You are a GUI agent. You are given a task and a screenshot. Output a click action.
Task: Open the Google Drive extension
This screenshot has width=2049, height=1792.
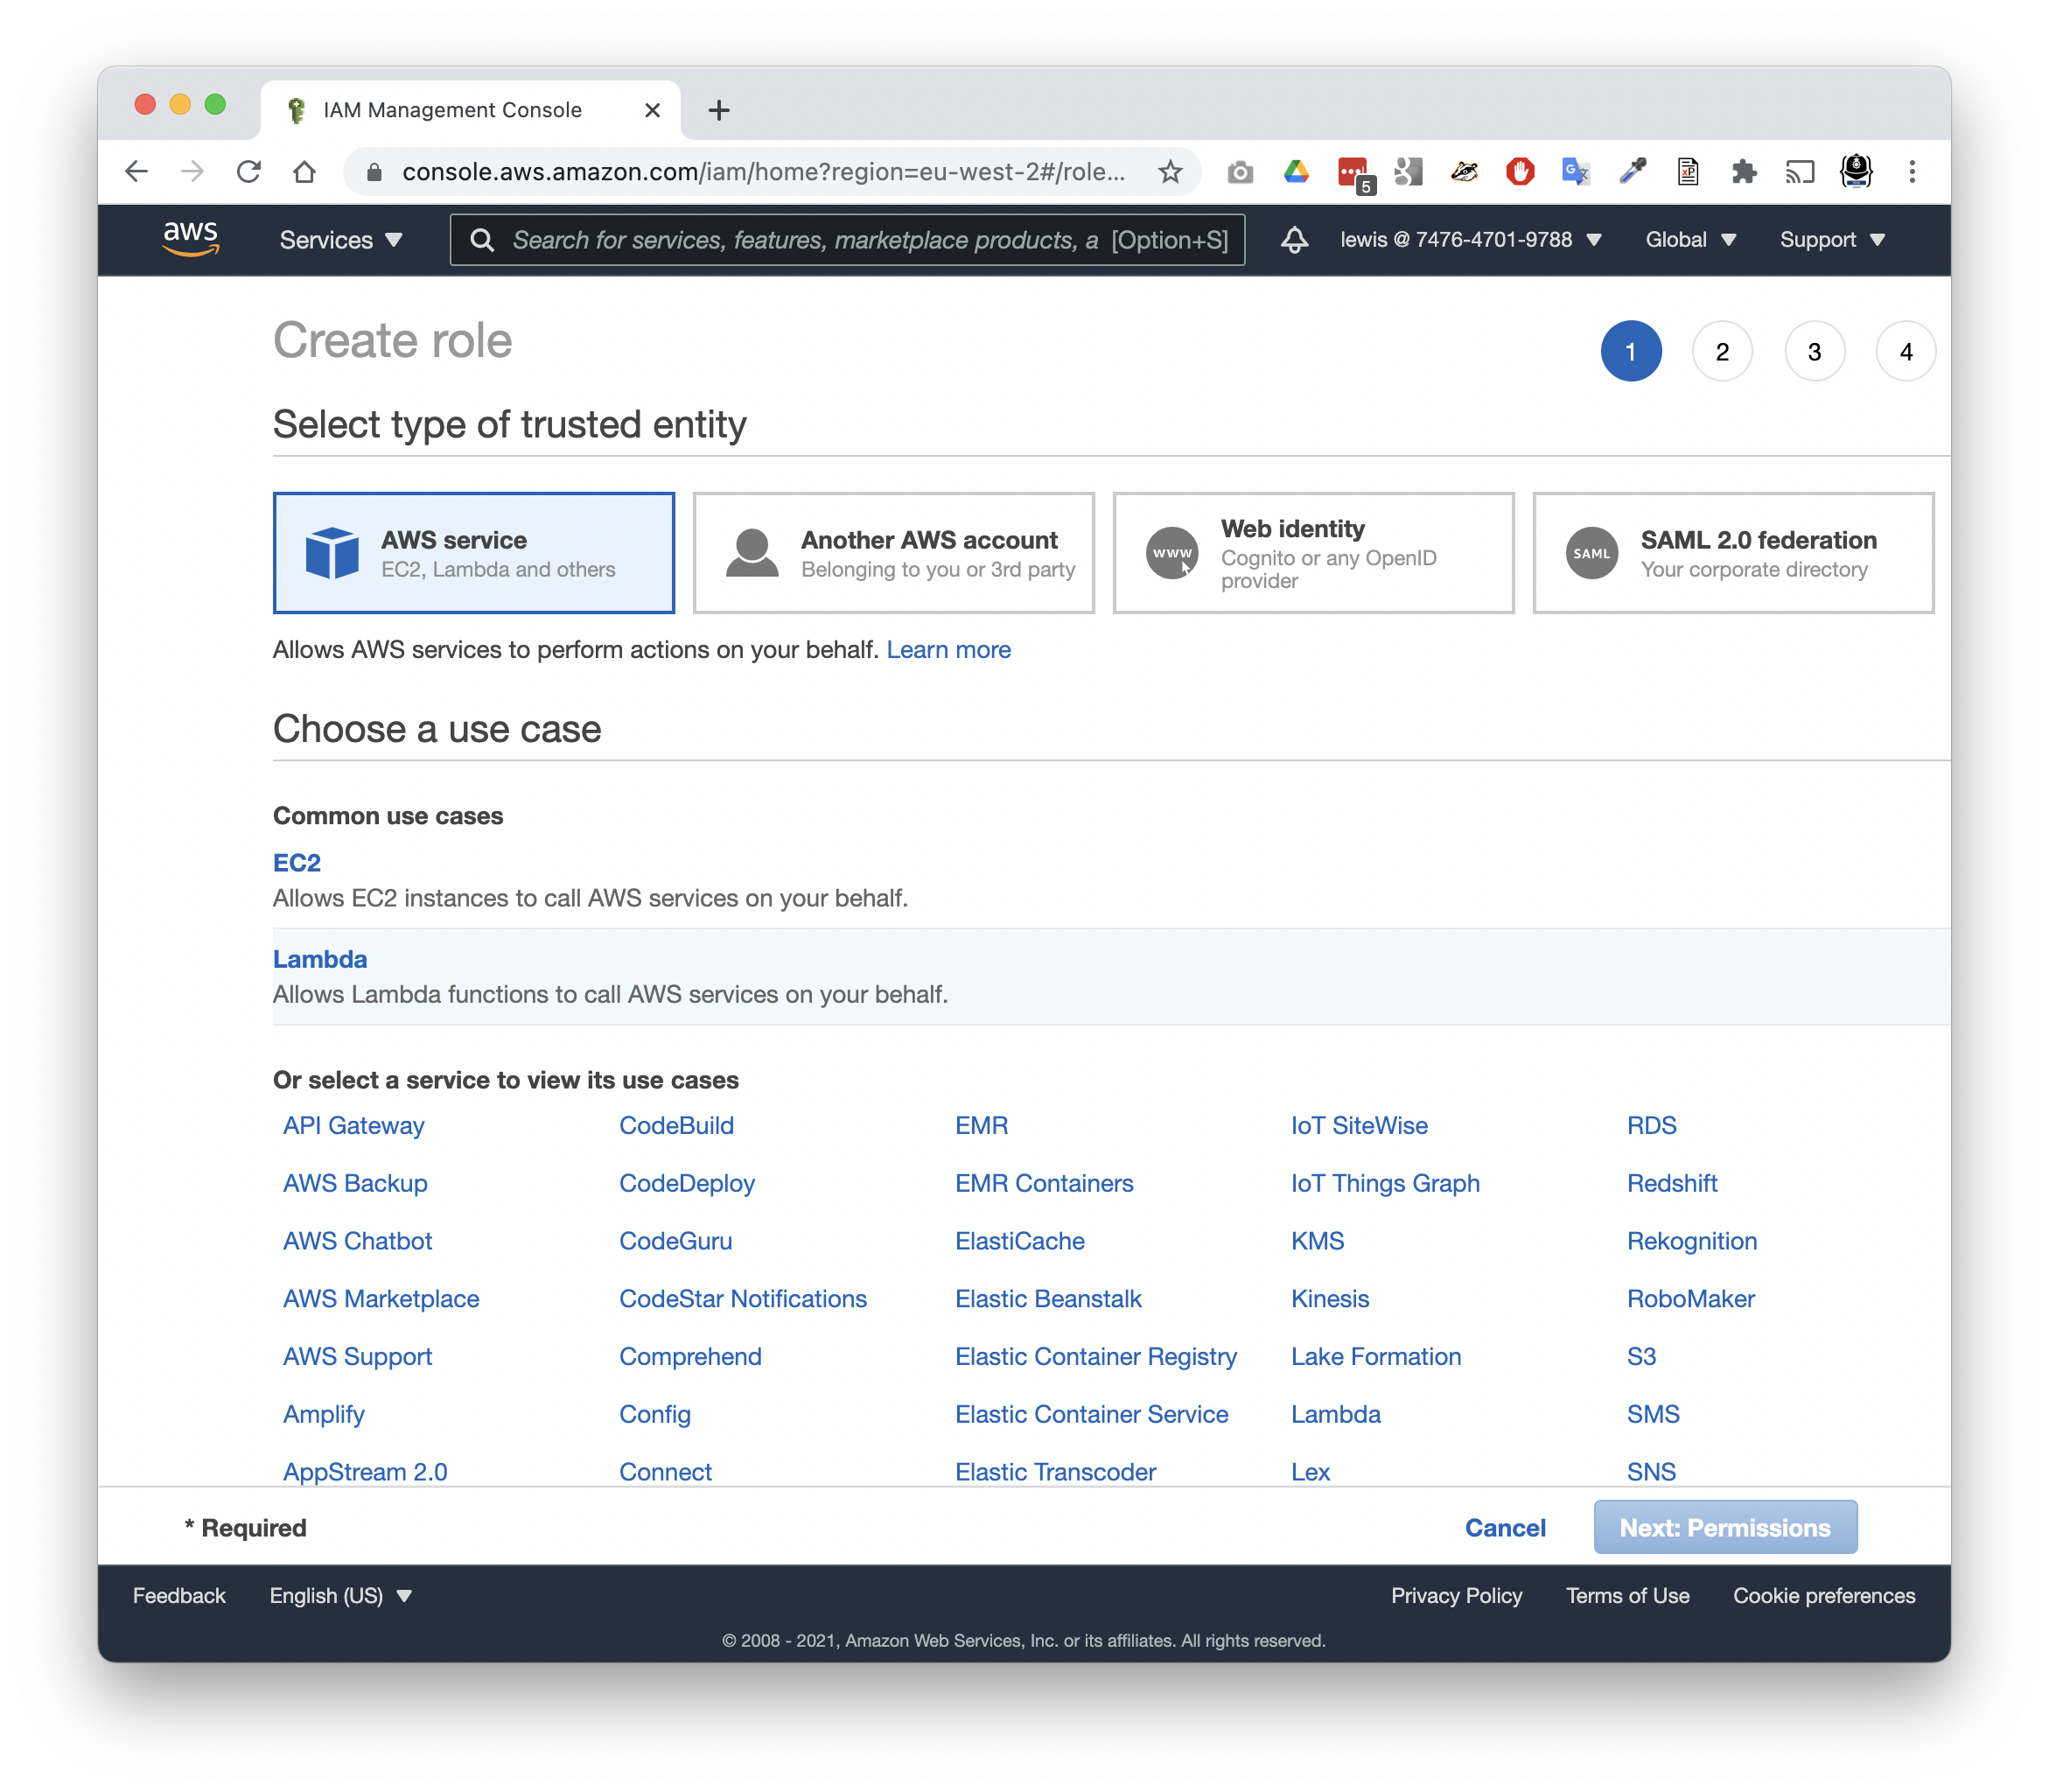pos(1296,172)
